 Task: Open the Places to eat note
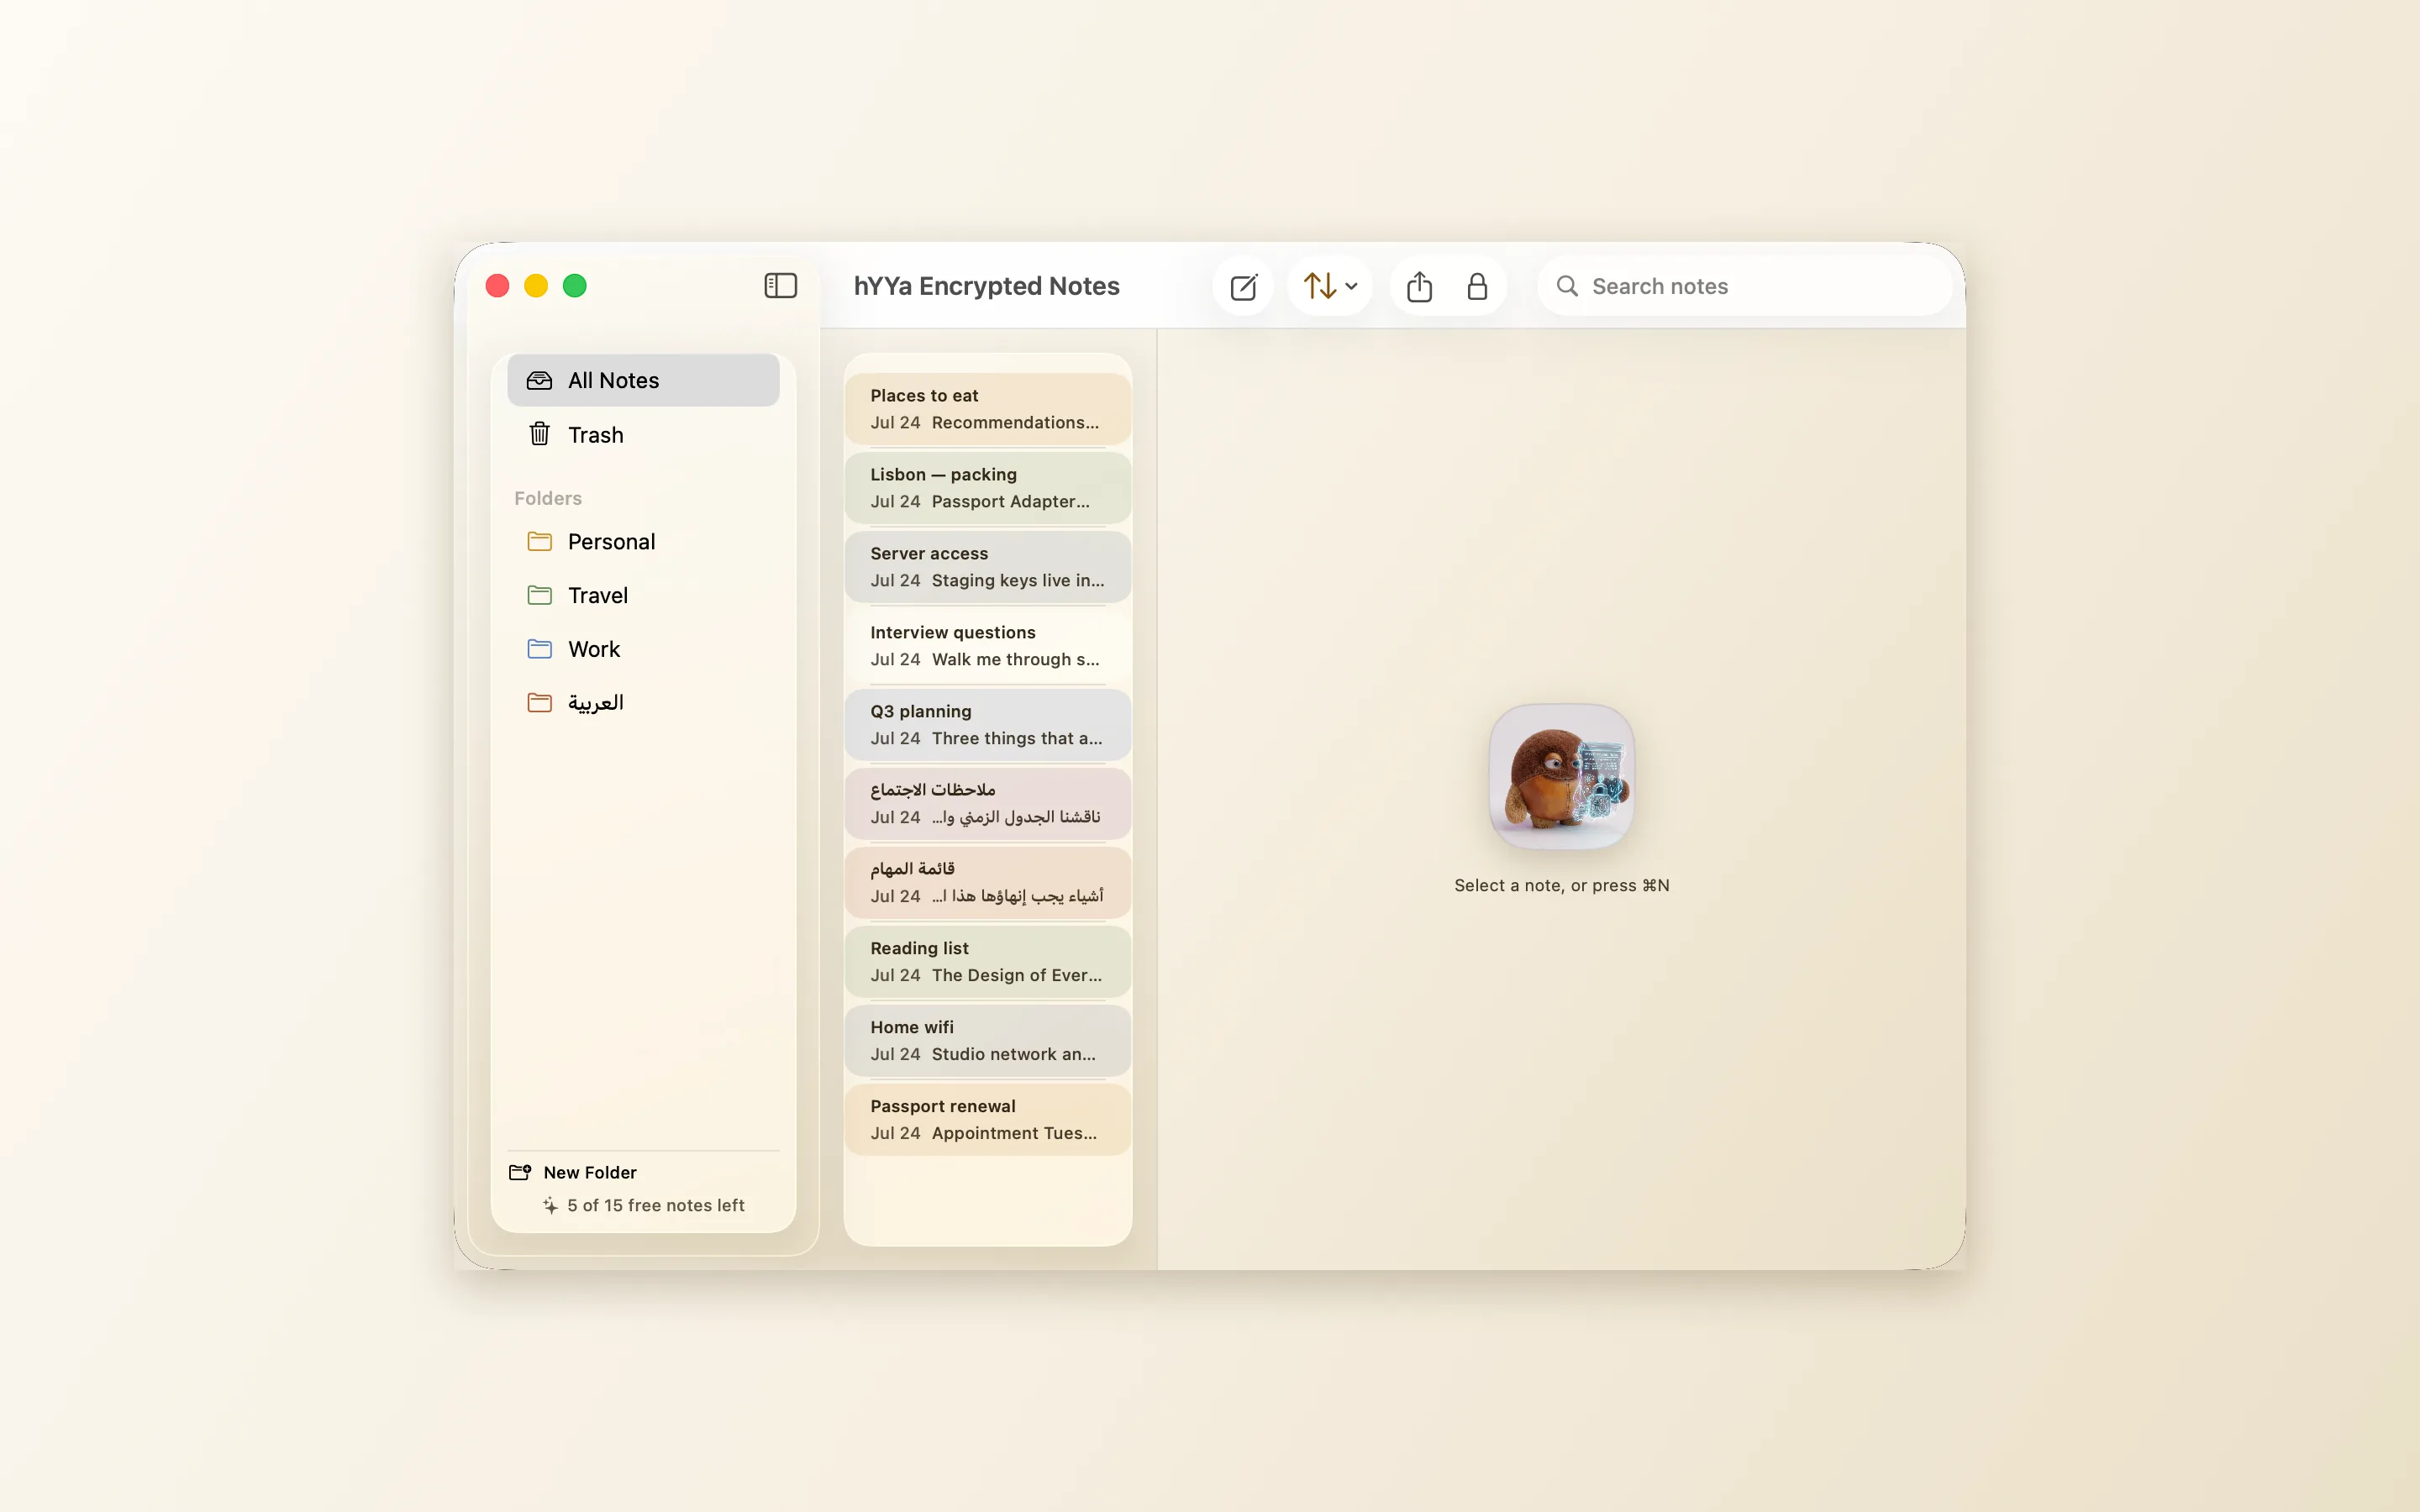coord(987,409)
